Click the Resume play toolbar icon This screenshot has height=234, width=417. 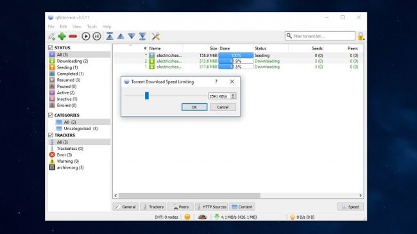85,36
